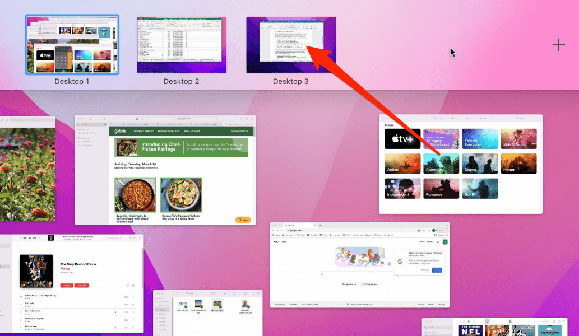This screenshot has width=579, height=336.
Task: Open the My Account dropdown on Gobble
Action: point(240,130)
